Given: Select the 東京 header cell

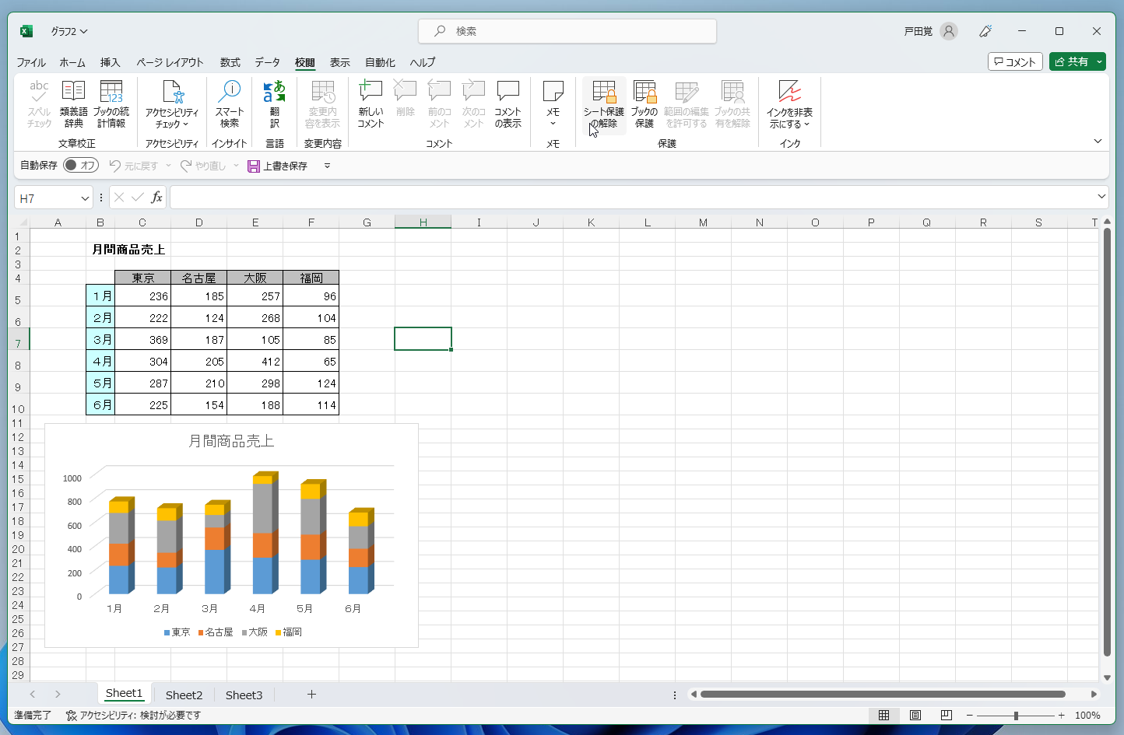Looking at the screenshot, I should tap(143, 278).
